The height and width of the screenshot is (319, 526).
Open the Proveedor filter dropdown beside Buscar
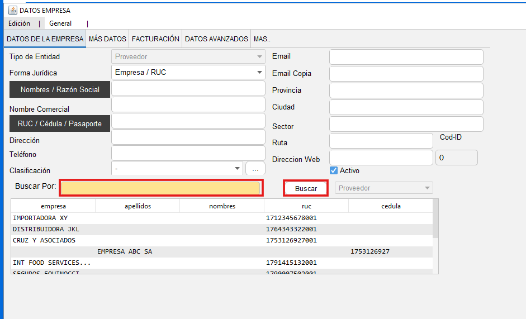pyautogui.click(x=383, y=188)
